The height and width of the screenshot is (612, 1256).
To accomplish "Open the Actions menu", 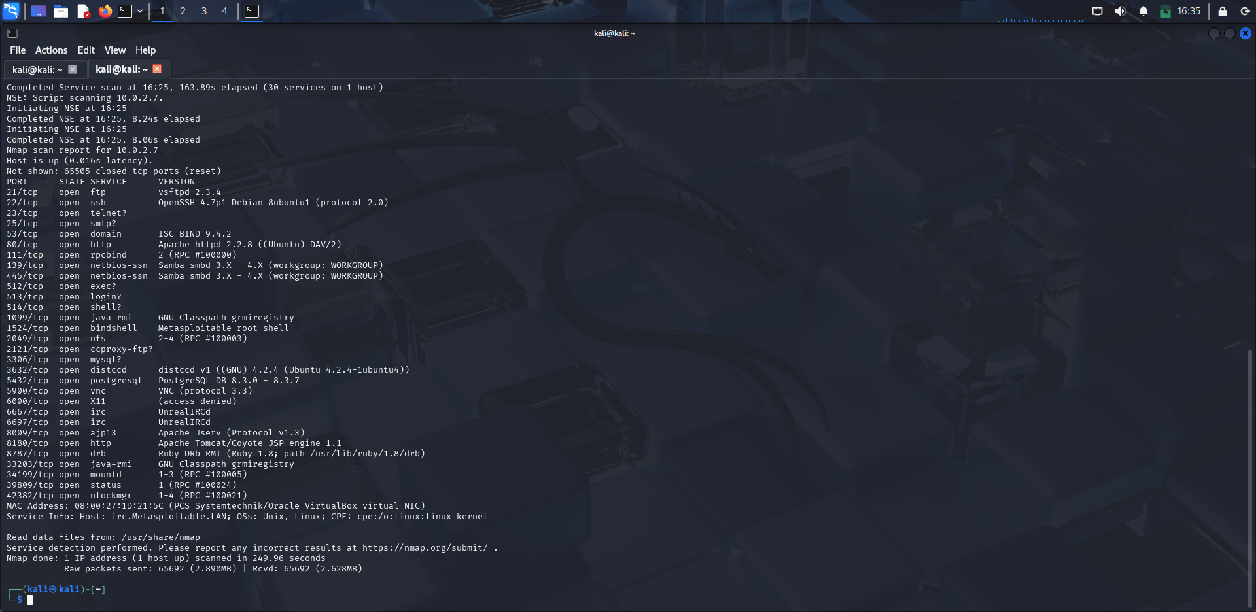I will click(51, 50).
